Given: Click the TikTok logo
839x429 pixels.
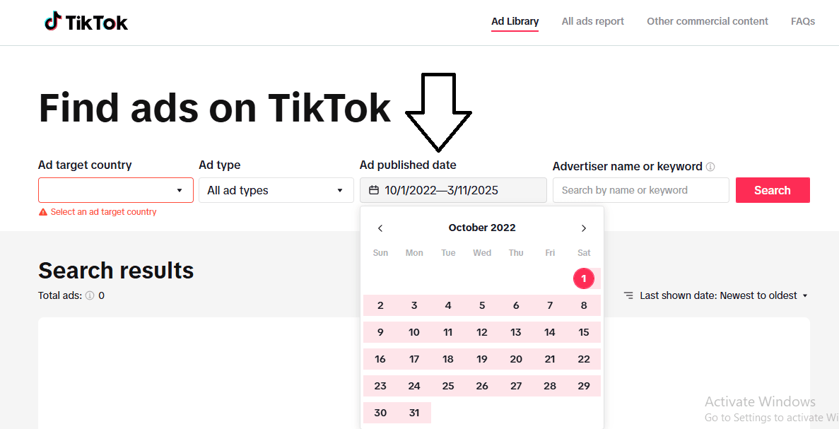Looking at the screenshot, I should coord(86,23).
